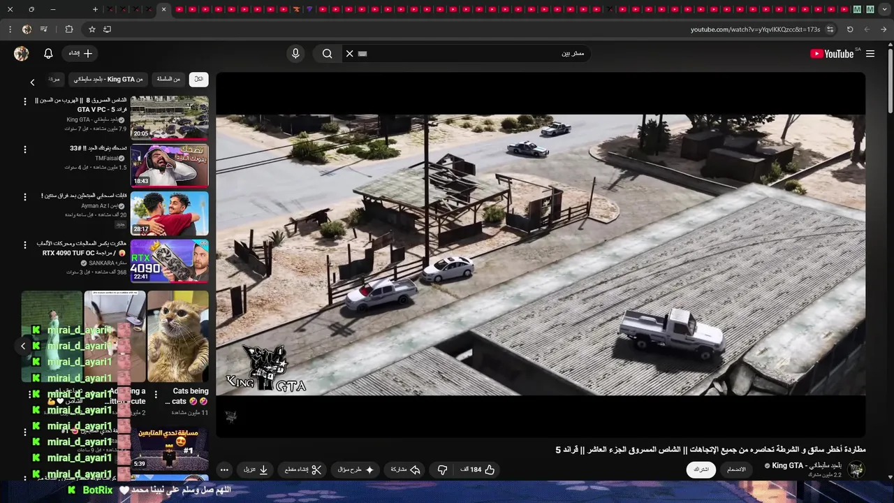Open site info icon in address bar
The height and width of the screenshot is (503, 894).
pyautogui.click(x=830, y=29)
